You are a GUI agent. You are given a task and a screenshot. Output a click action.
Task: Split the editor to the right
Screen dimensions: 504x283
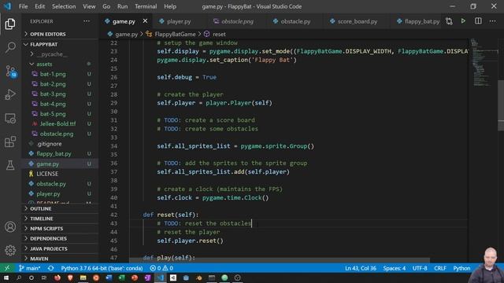(x=478, y=21)
